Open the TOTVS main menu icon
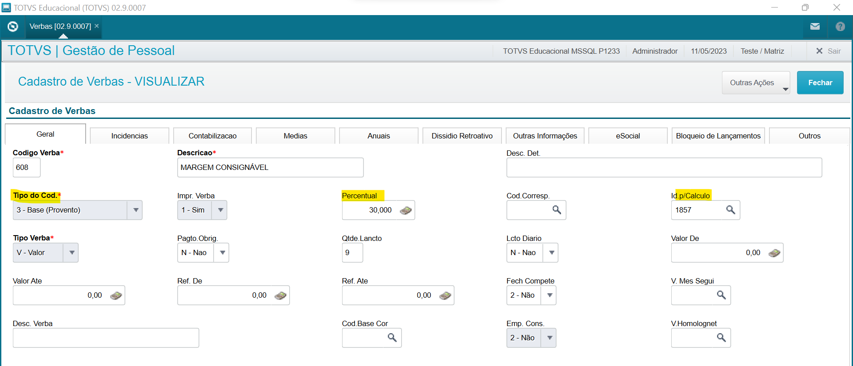This screenshot has height=366, width=853. tap(13, 27)
